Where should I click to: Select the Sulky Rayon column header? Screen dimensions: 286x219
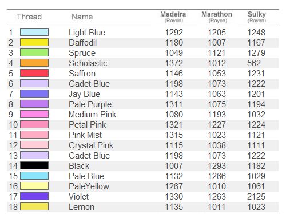click(257, 17)
